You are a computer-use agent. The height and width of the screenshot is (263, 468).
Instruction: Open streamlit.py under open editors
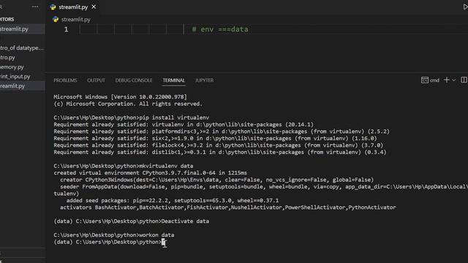[23, 29]
